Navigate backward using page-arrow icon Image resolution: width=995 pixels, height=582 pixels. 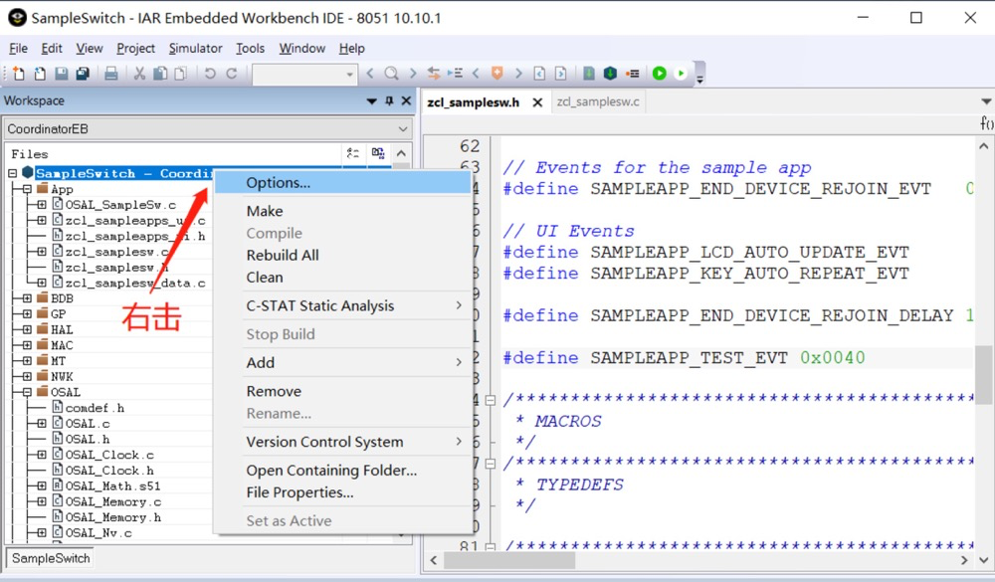point(539,74)
